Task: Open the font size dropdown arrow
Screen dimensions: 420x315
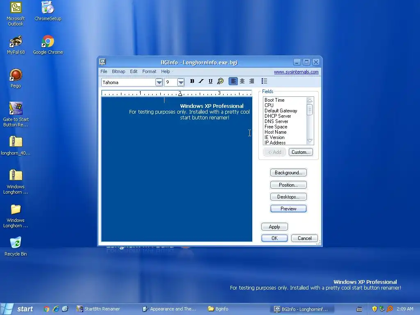Action: [181, 82]
